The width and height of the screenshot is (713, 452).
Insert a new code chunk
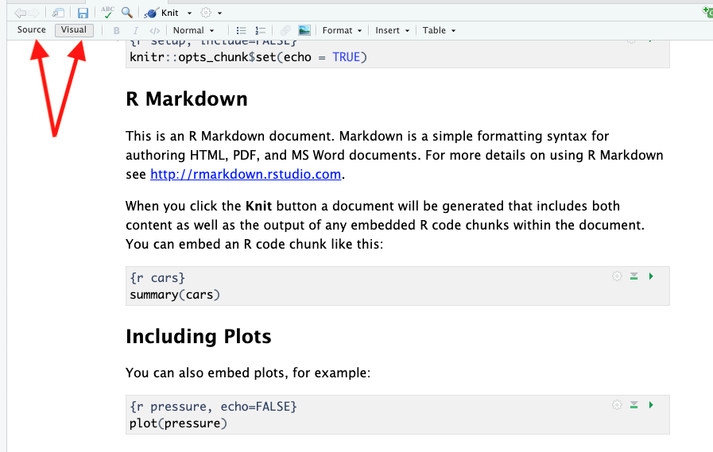pyautogui.click(x=708, y=12)
